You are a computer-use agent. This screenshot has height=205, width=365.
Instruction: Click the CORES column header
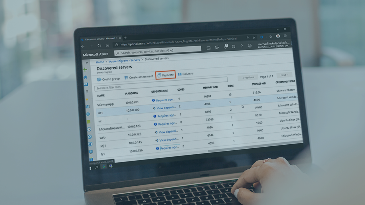click(x=181, y=90)
